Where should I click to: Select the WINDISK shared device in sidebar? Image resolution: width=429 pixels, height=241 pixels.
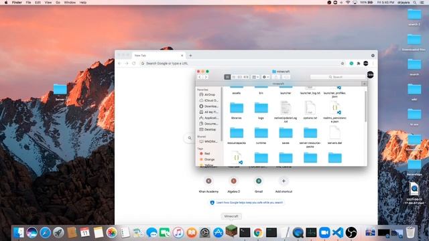(x=209, y=141)
